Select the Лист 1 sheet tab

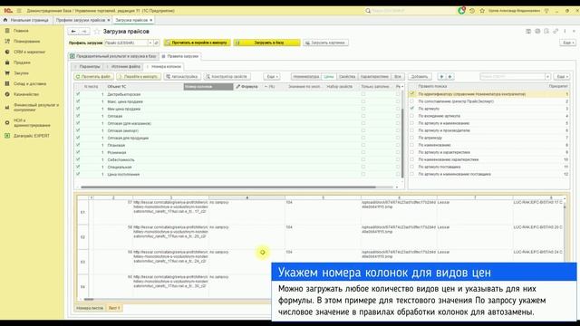click(114, 308)
